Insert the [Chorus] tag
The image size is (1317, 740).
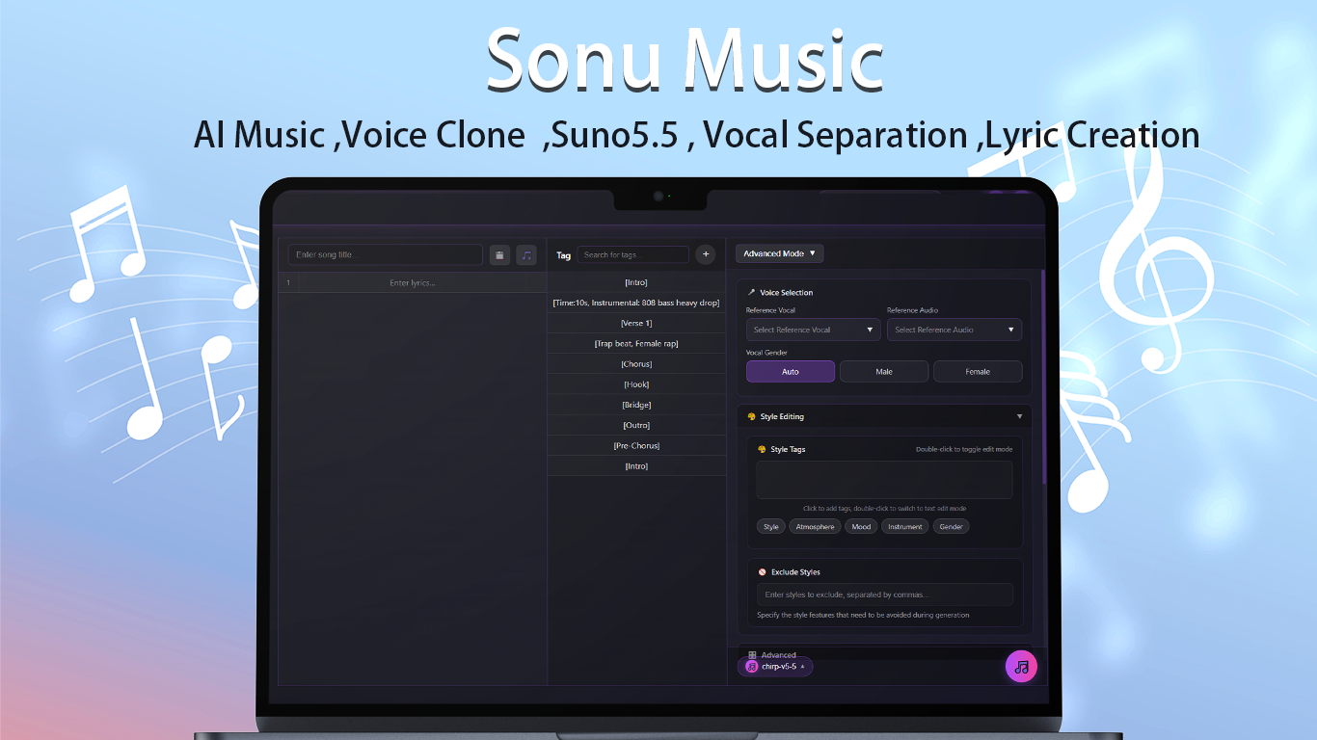(x=636, y=364)
